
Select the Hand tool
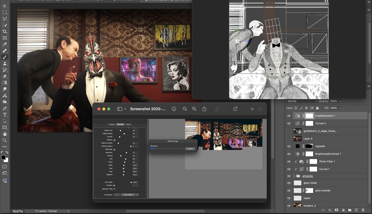tap(5, 134)
